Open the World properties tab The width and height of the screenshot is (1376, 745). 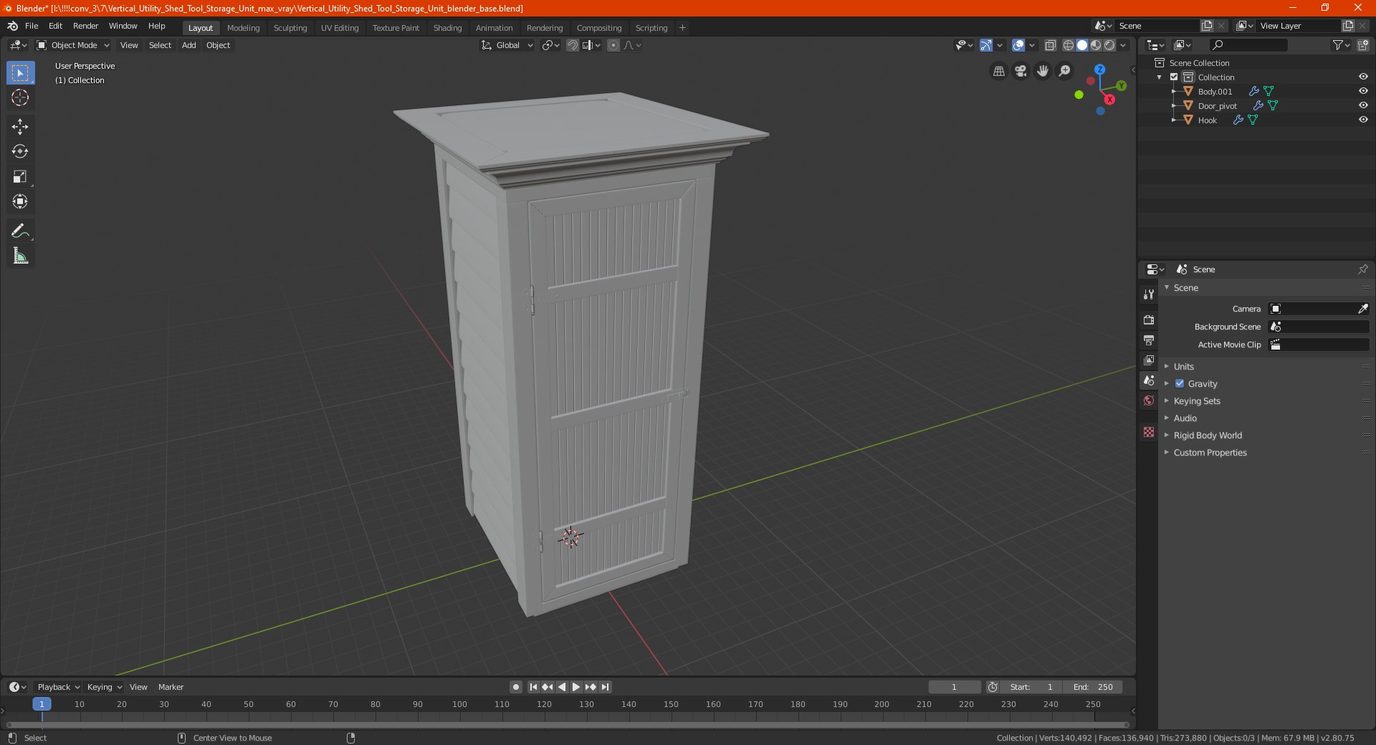coord(1149,400)
